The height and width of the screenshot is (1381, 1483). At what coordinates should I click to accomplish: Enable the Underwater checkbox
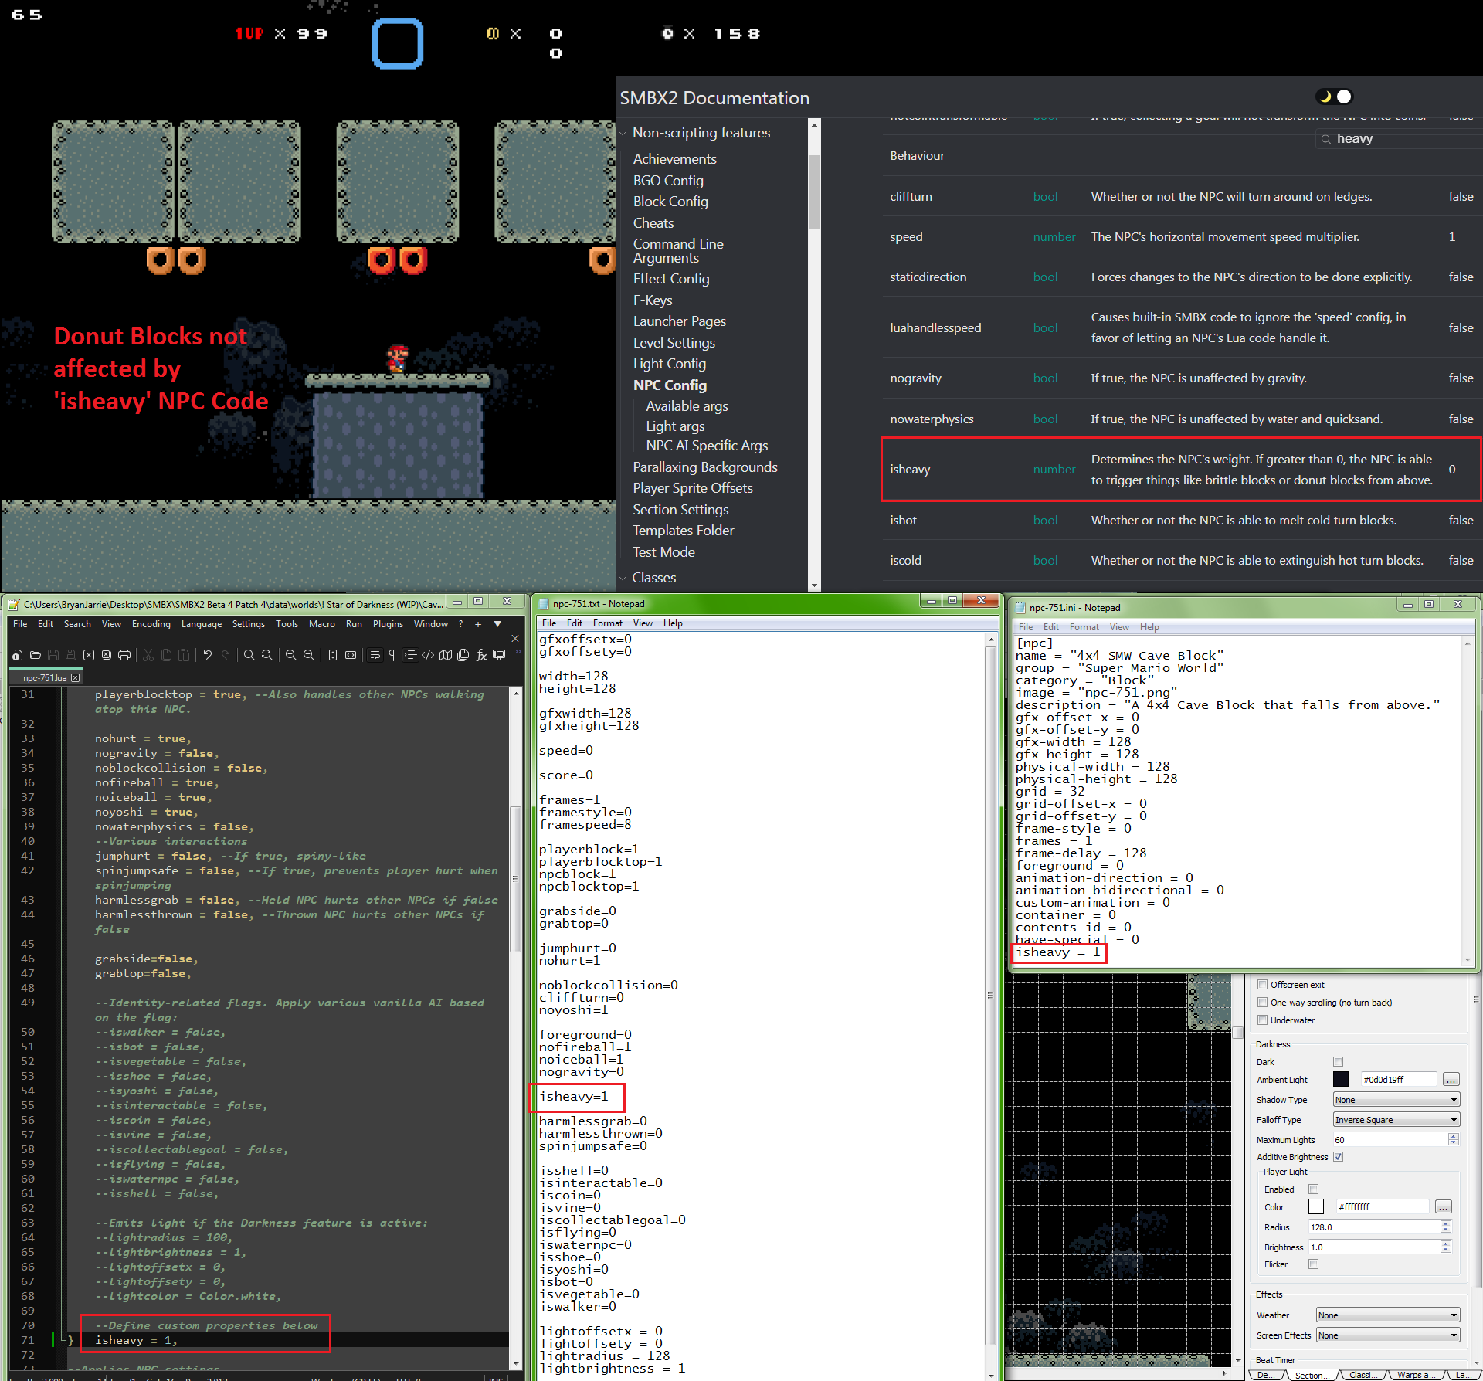coord(1262,1020)
